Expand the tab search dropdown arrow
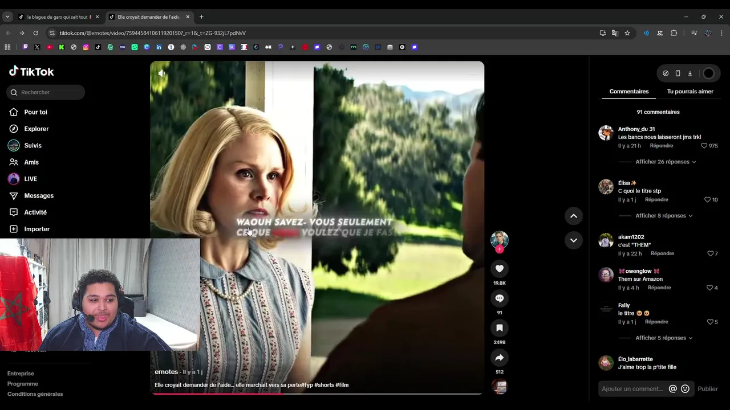This screenshot has width=730, height=410. click(x=7, y=17)
